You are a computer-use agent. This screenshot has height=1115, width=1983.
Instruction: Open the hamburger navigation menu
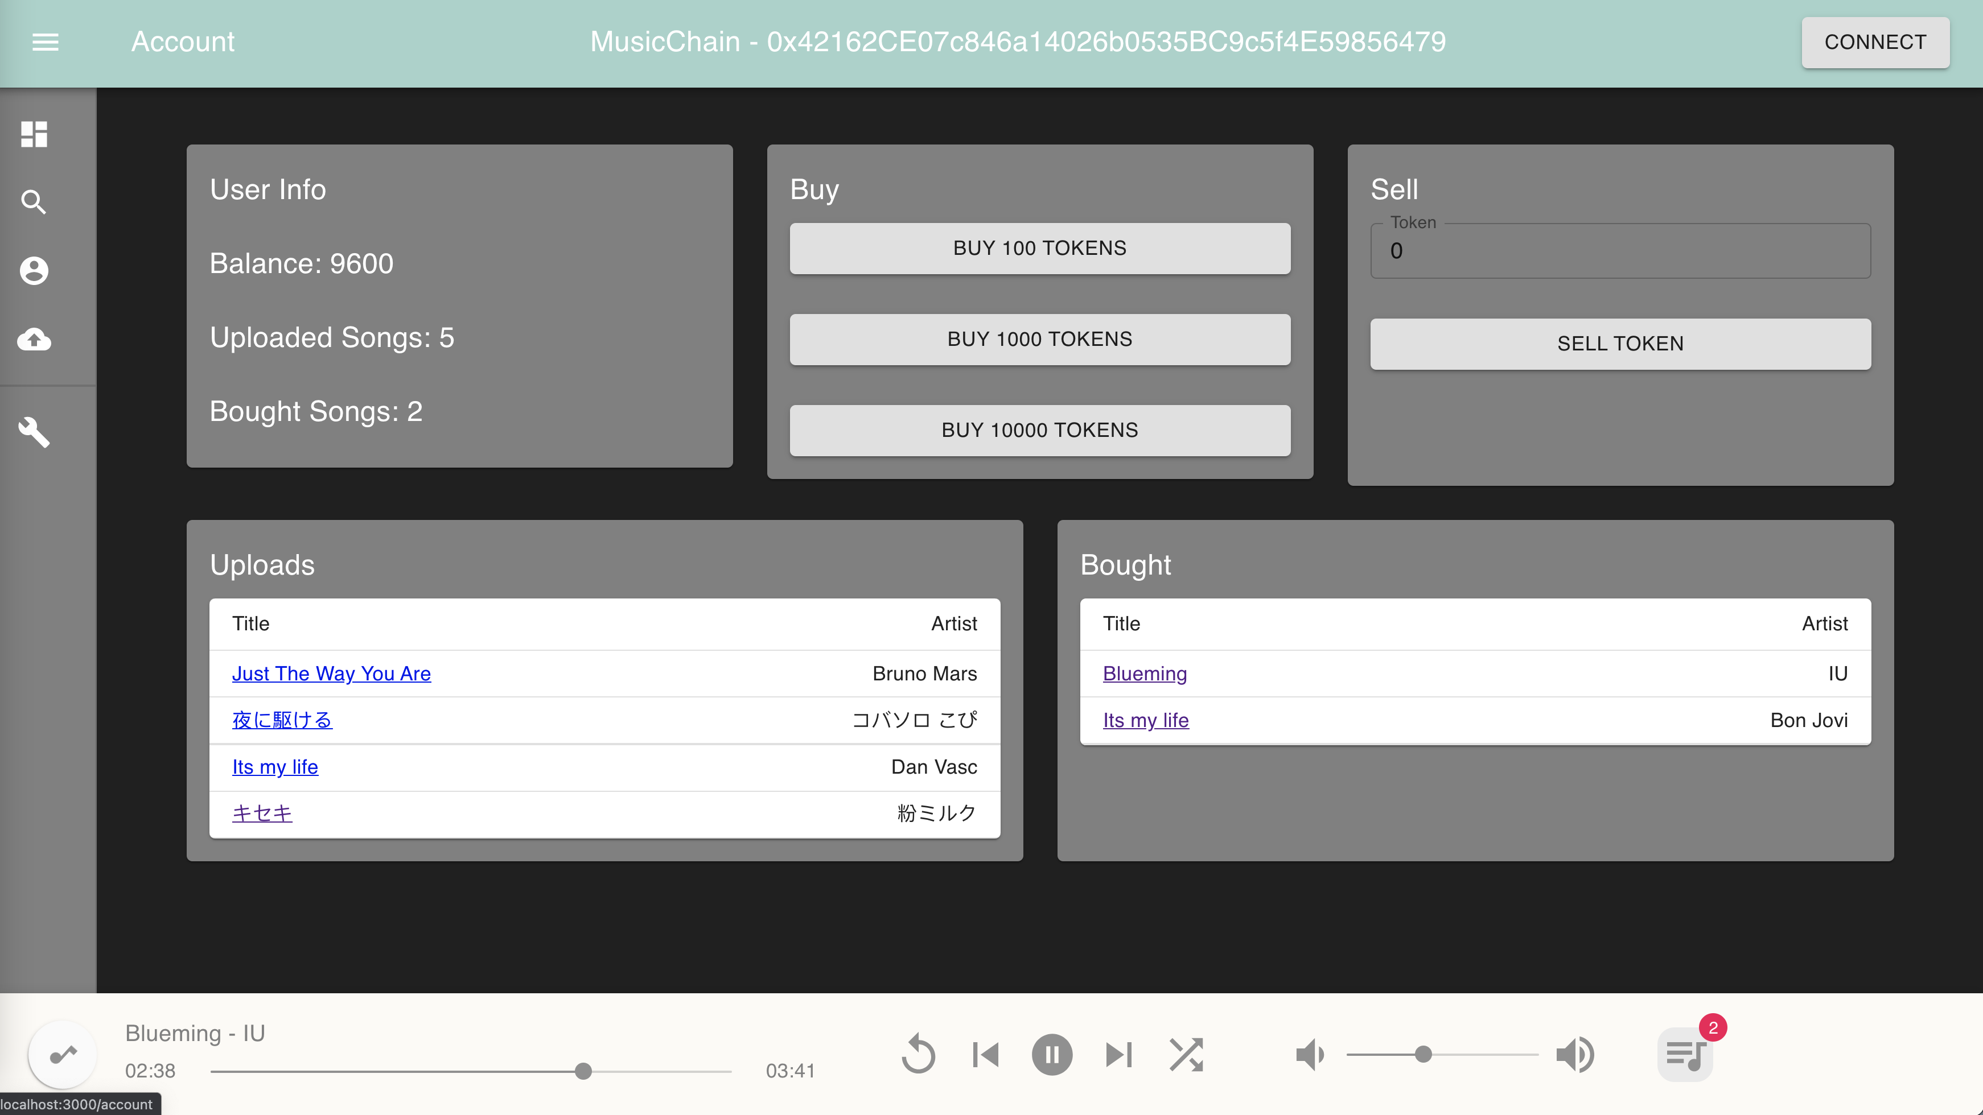click(46, 42)
